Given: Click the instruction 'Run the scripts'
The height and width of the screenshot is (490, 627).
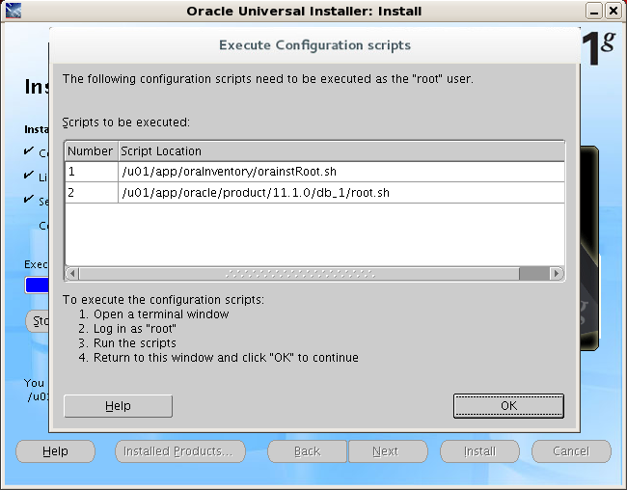Looking at the screenshot, I should [x=135, y=343].
